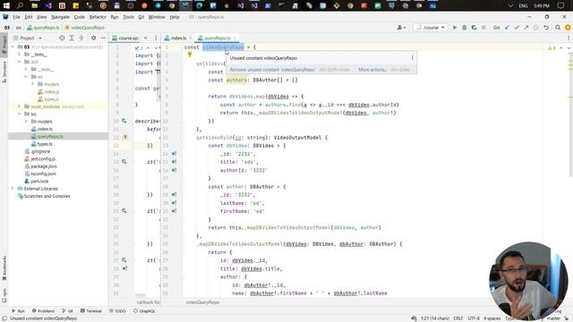Open queryRepo.ts in Project tree
Screen dimensions: 573x322
point(50,137)
